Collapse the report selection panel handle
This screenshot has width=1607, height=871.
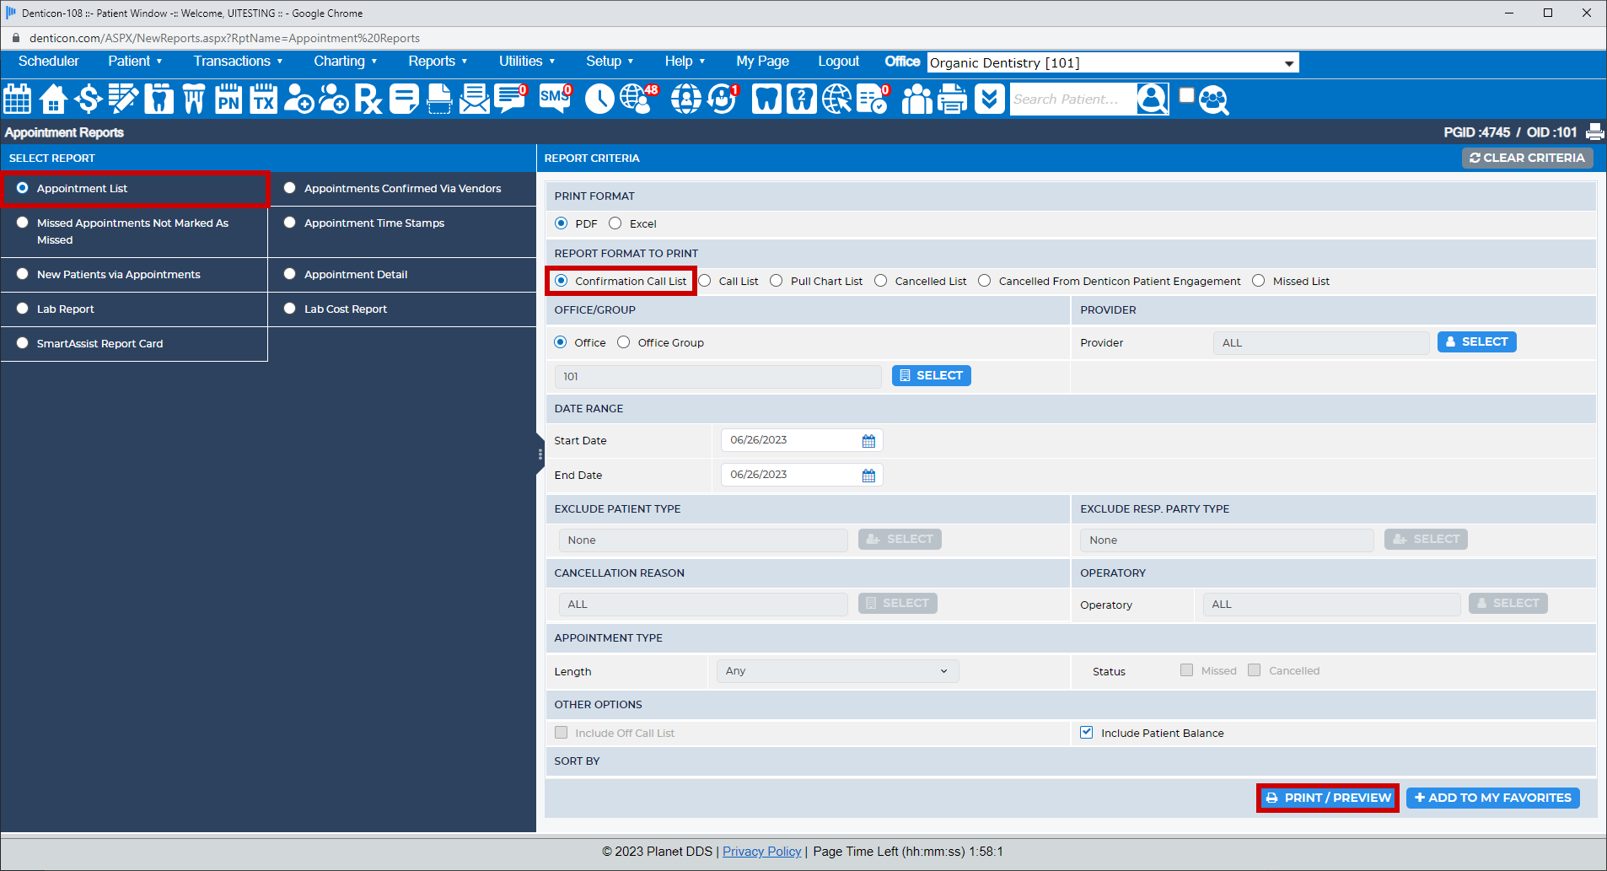(540, 454)
